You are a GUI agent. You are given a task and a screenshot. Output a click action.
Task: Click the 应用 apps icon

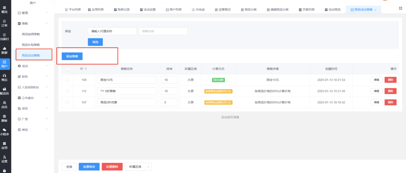tap(4, 145)
